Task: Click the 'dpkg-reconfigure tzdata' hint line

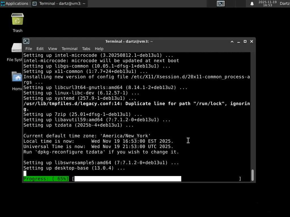Action: [101, 152]
